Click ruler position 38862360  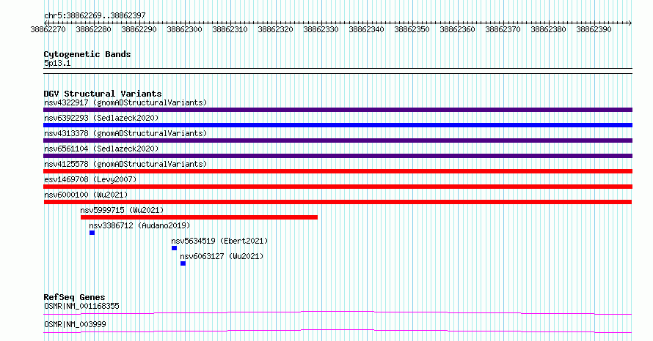(x=457, y=29)
